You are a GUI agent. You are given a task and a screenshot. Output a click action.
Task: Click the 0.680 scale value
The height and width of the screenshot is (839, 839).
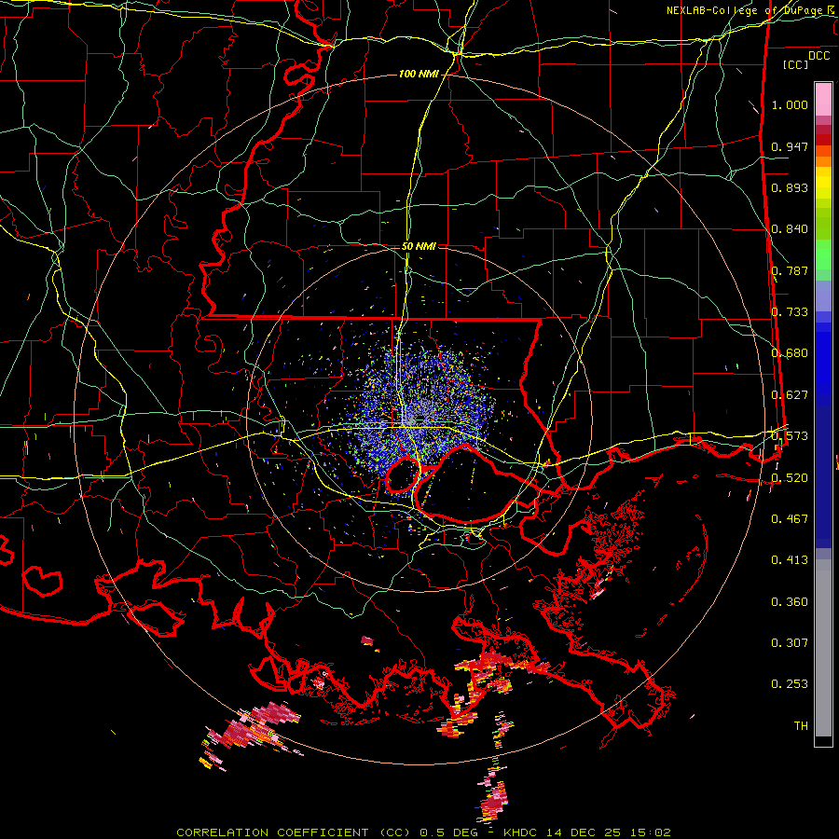pyautogui.click(x=790, y=353)
